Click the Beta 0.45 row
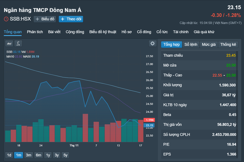This screenshot has width=244, height=162. (x=199, y=115)
